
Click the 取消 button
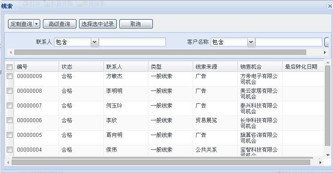[x=136, y=24]
